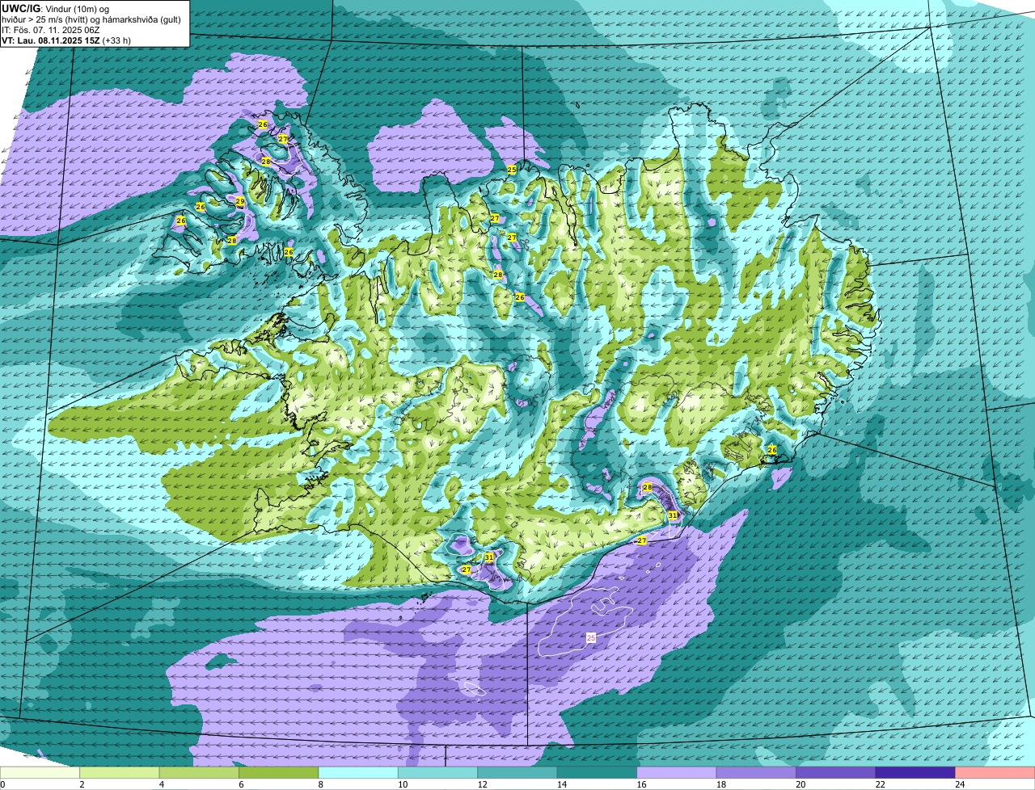Click the medium purple 18–20 legend segment

[x=757, y=773]
